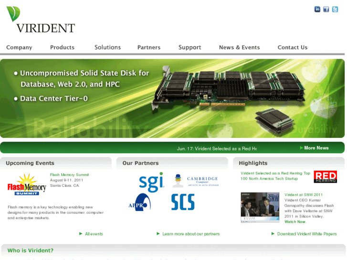The image size is (347, 260).
Task: Click the Upcoming Events heading
Action: tap(30, 163)
